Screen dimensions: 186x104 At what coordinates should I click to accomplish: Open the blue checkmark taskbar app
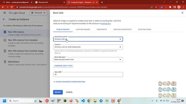point(53,101)
